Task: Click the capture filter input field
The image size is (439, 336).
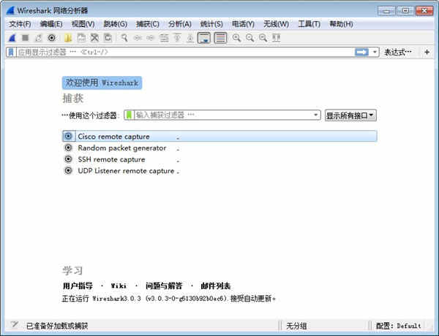Action: click(222, 115)
